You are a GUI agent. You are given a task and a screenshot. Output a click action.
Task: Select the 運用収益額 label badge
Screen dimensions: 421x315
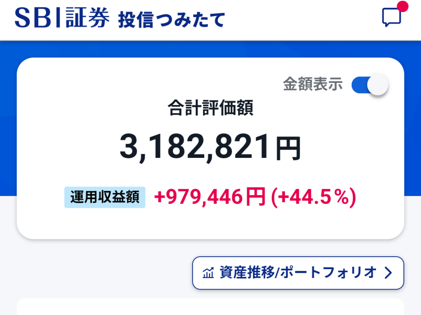[104, 198]
